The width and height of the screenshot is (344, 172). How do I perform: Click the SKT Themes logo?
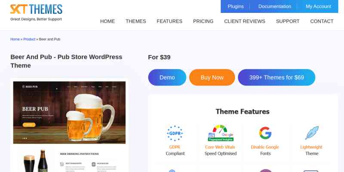coord(36,12)
